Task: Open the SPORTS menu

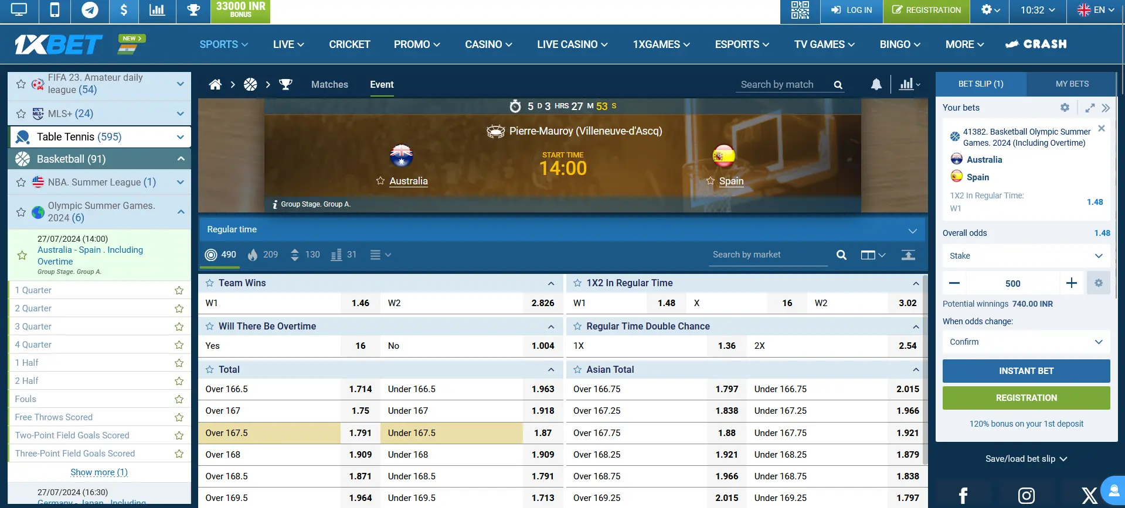Action: 223,44
